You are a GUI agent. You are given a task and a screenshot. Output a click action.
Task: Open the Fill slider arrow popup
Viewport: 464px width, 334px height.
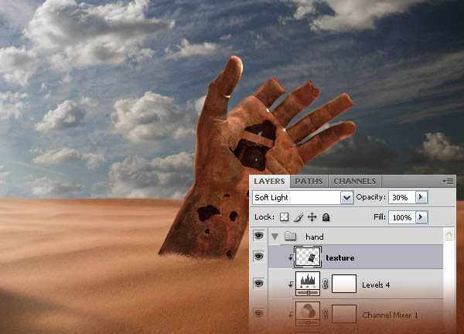click(421, 217)
